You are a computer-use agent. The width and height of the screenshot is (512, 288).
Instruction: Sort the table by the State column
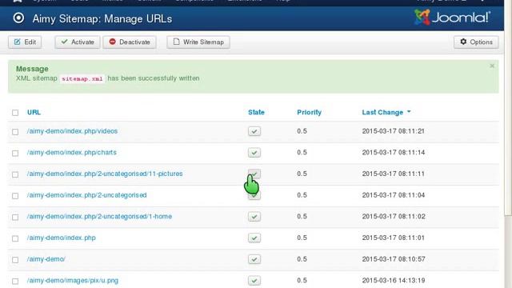[x=256, y=112]
